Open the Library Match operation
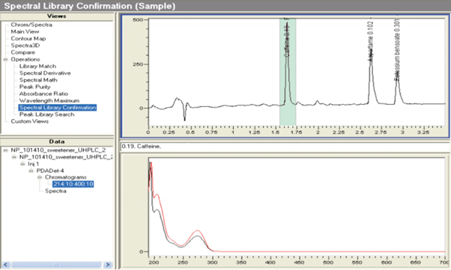451x270 pixels. click(x=37, y=66)
